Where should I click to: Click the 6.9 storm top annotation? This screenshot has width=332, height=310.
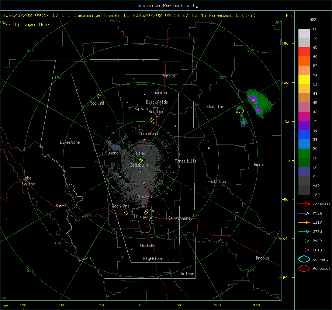click(240, 111)
